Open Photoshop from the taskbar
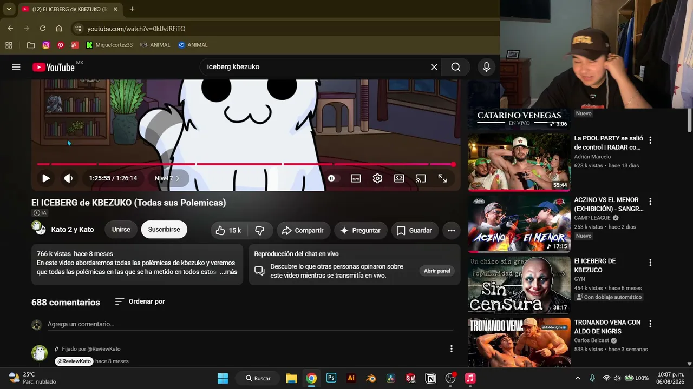Image resolution: width=693 pixels, height=389 pixels. (331, 378)
